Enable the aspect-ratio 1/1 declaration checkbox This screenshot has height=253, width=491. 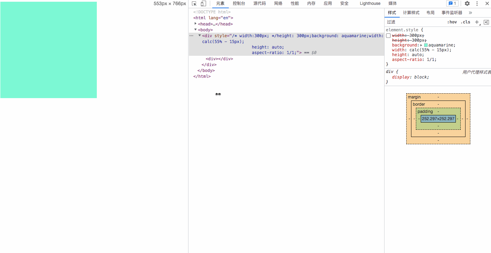(388, 59)
